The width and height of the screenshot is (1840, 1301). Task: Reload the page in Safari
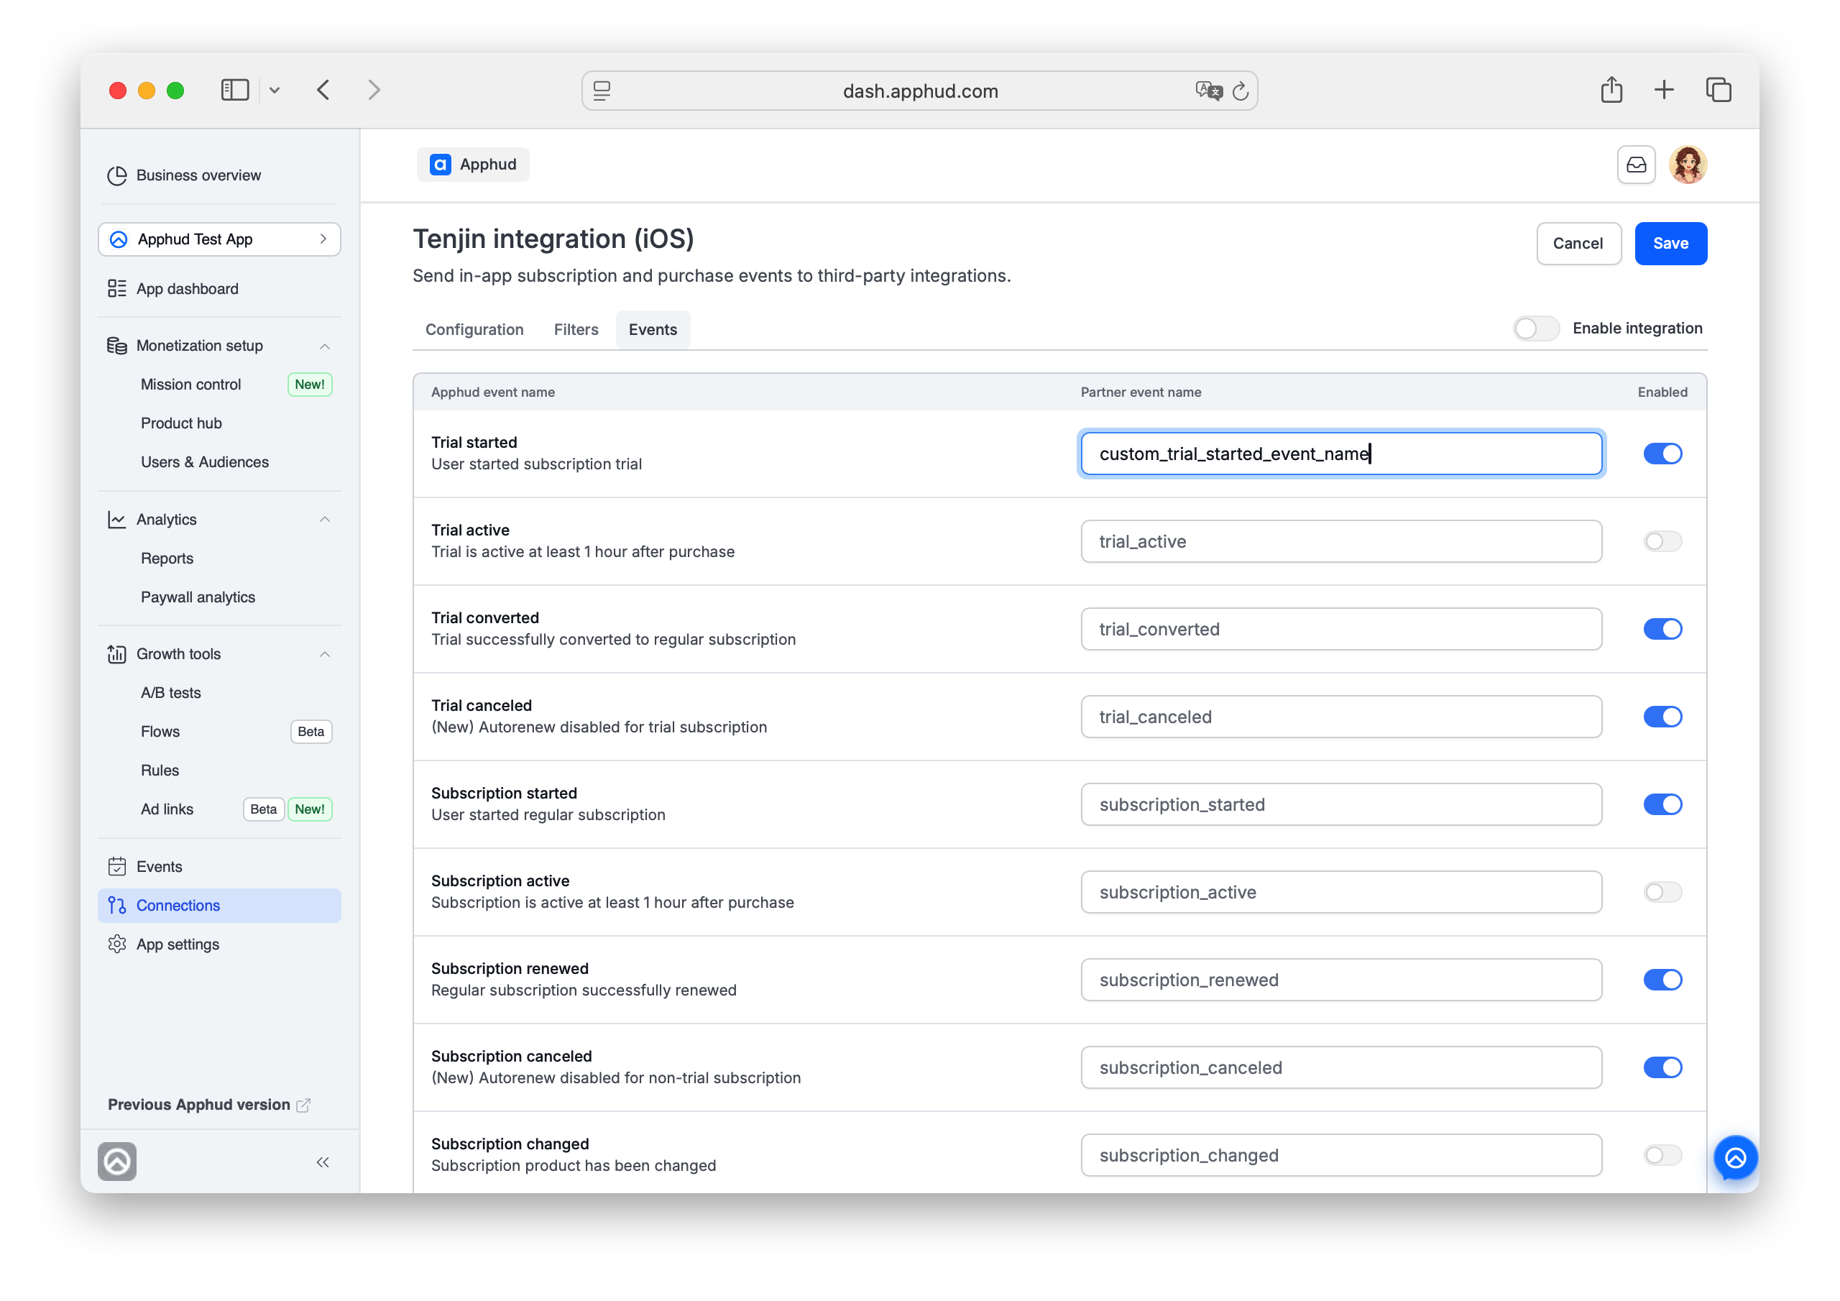1240,91
